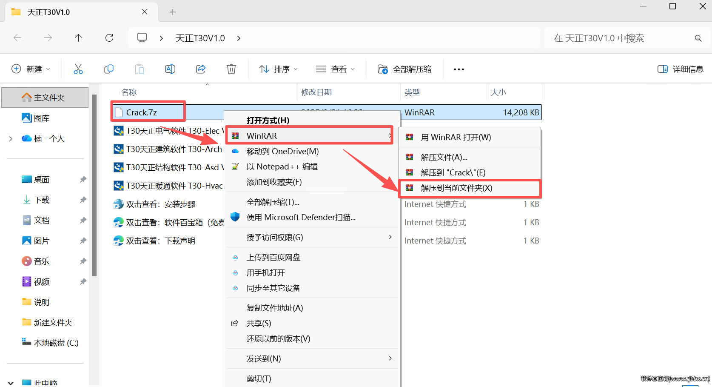Toggle the 详细信息 details pane

[681, 69]
